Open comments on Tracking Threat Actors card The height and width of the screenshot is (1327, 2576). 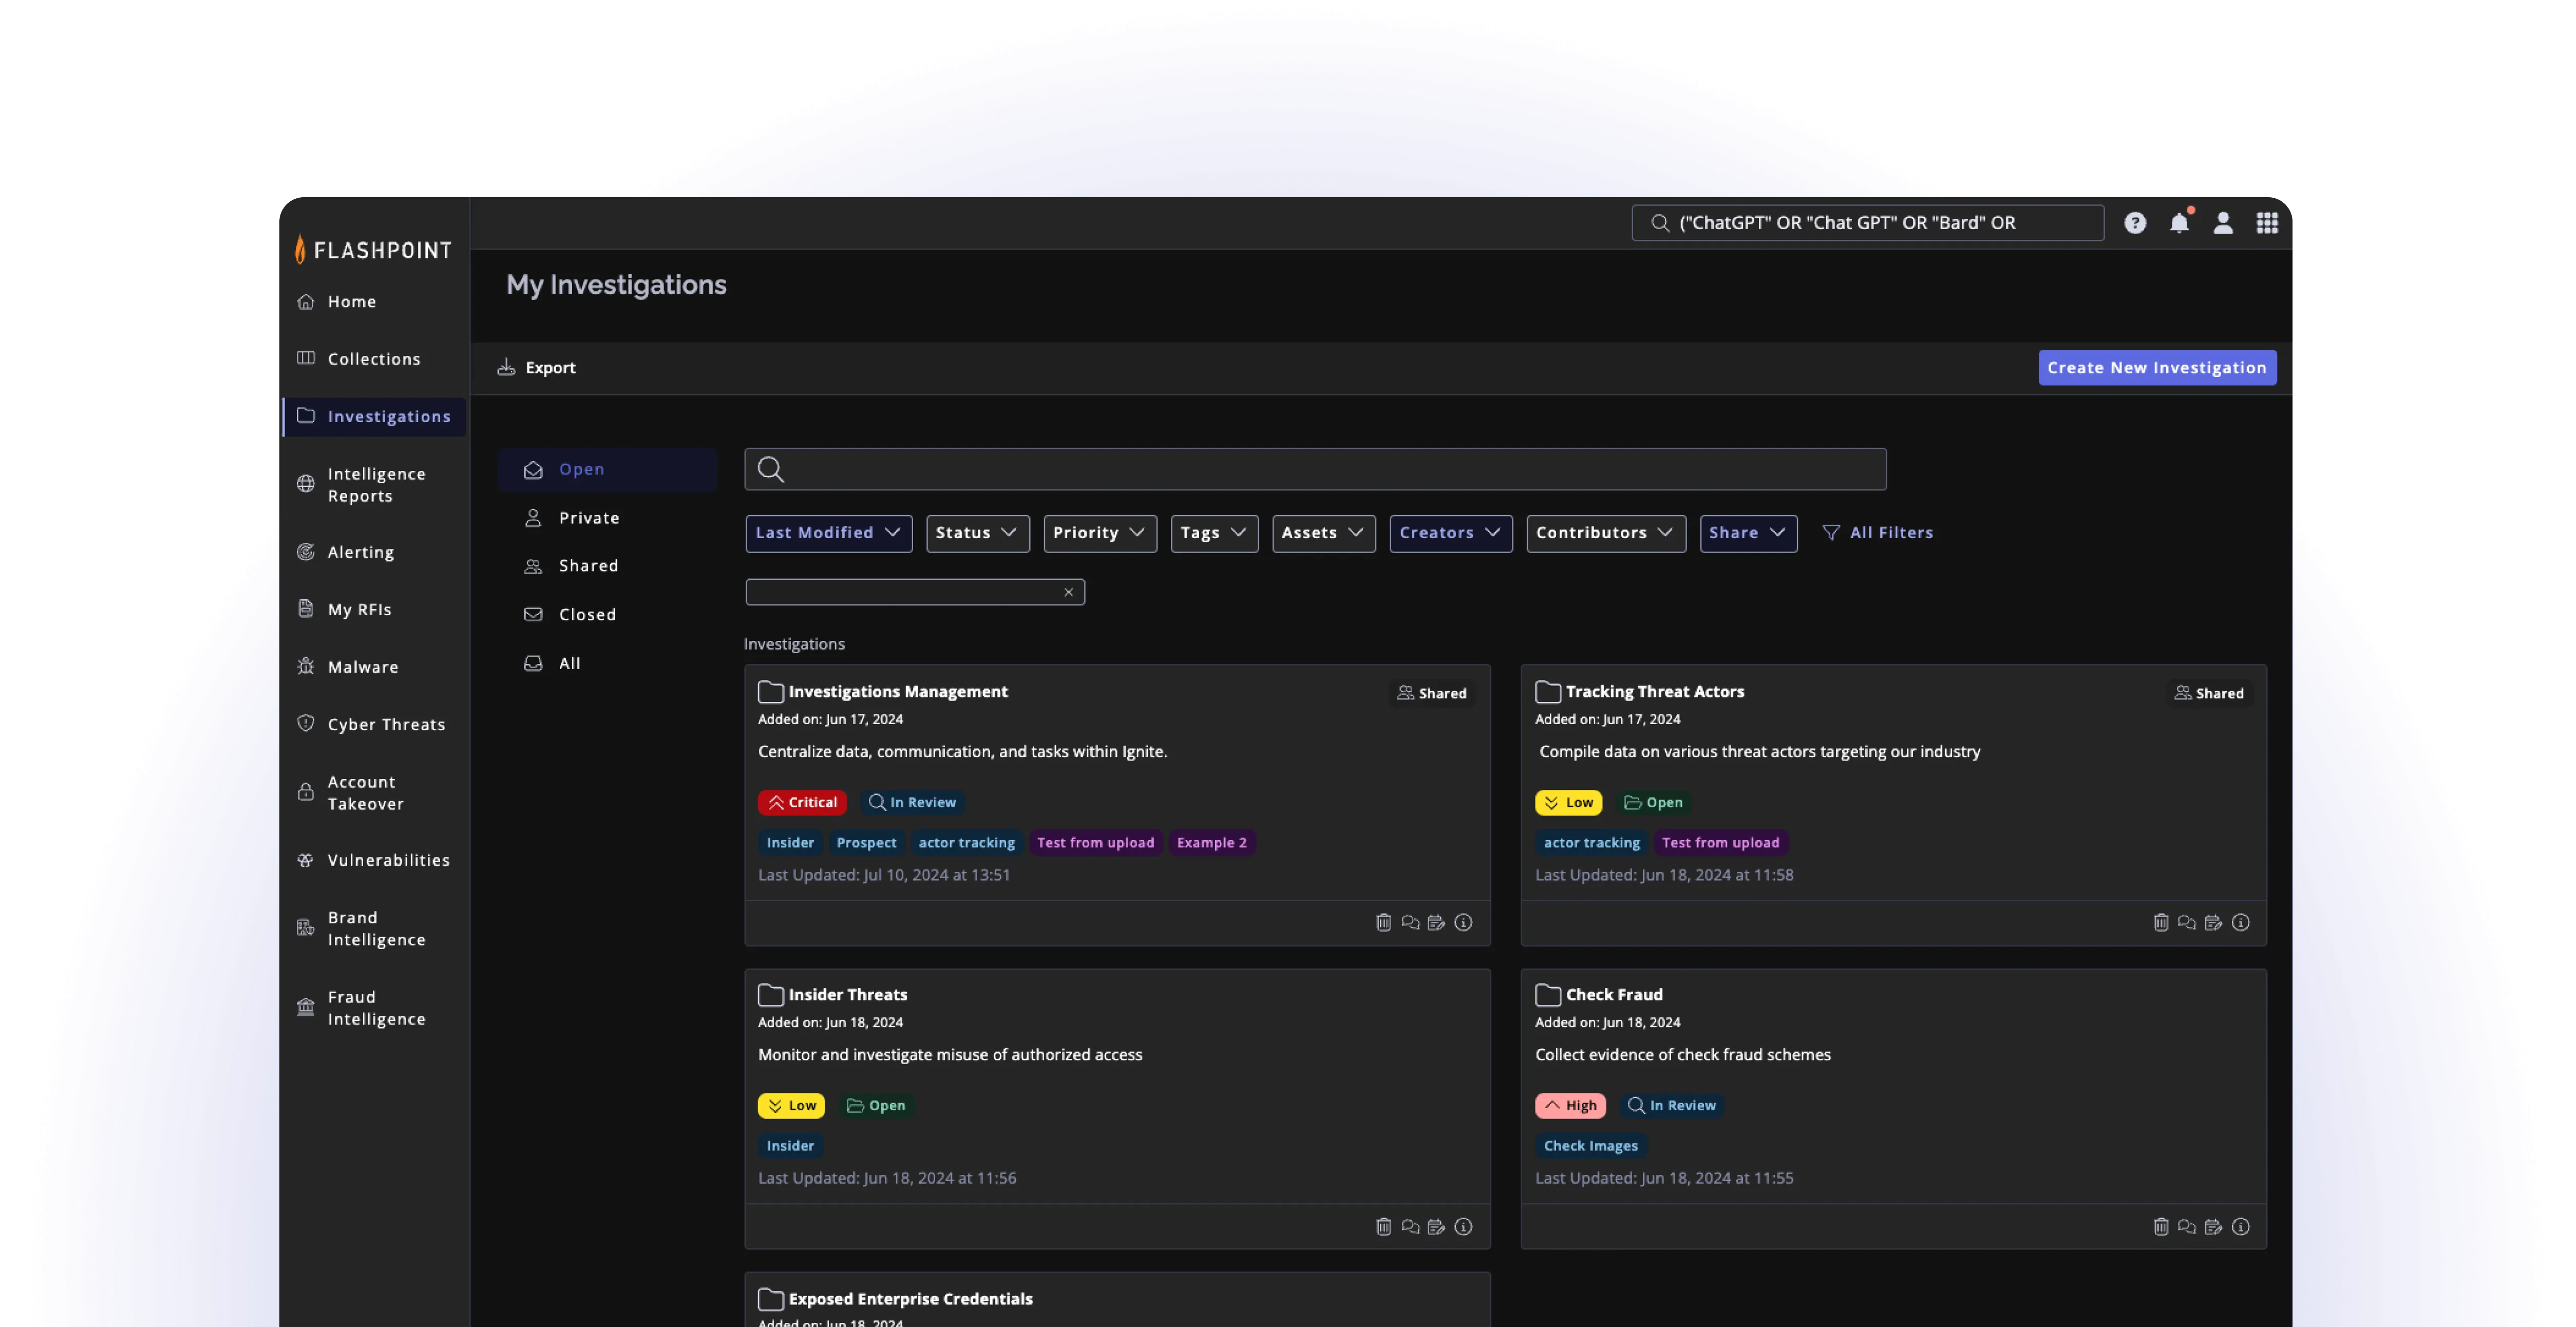point(2187,922)
